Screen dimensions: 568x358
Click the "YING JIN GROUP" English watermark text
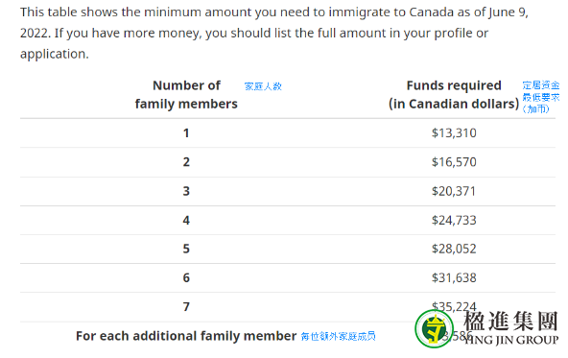tap(511, 340)
